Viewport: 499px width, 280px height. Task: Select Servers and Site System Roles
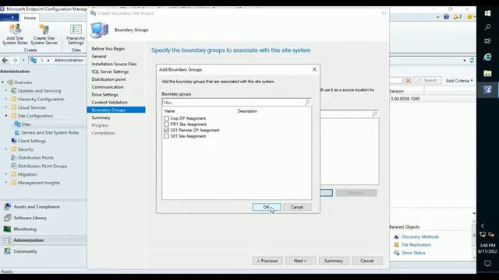(50, 133)
